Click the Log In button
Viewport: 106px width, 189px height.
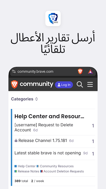click(64, 85)
